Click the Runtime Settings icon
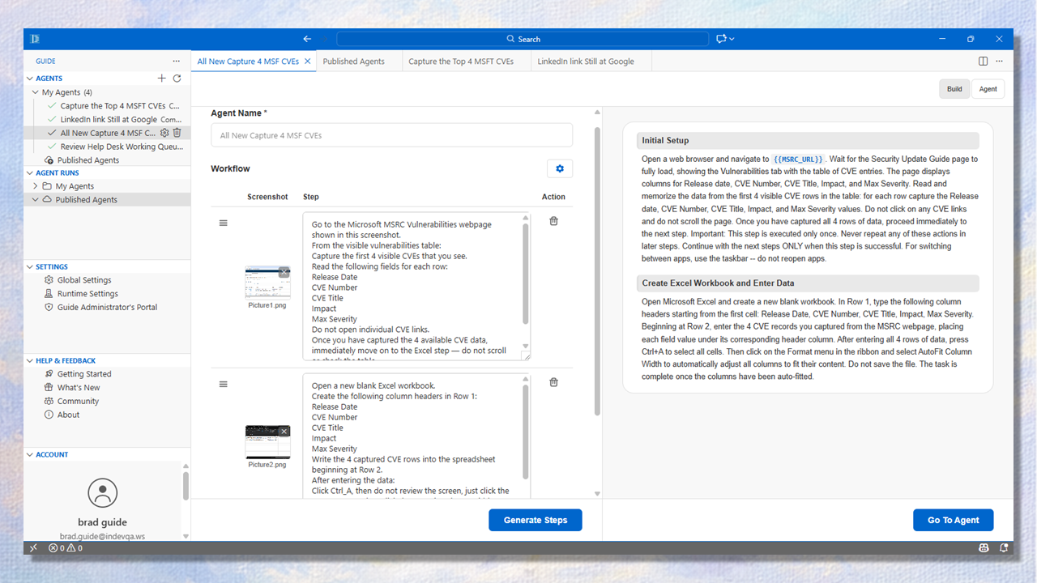This screenshot has height=583, width=1037. pyautogui.click(x=49, y=294)
